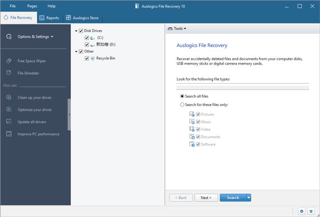Viewport: 320px width, 217px height.
Task: Click the Recycle Bin icon in tree
Action: coord(93,58)
